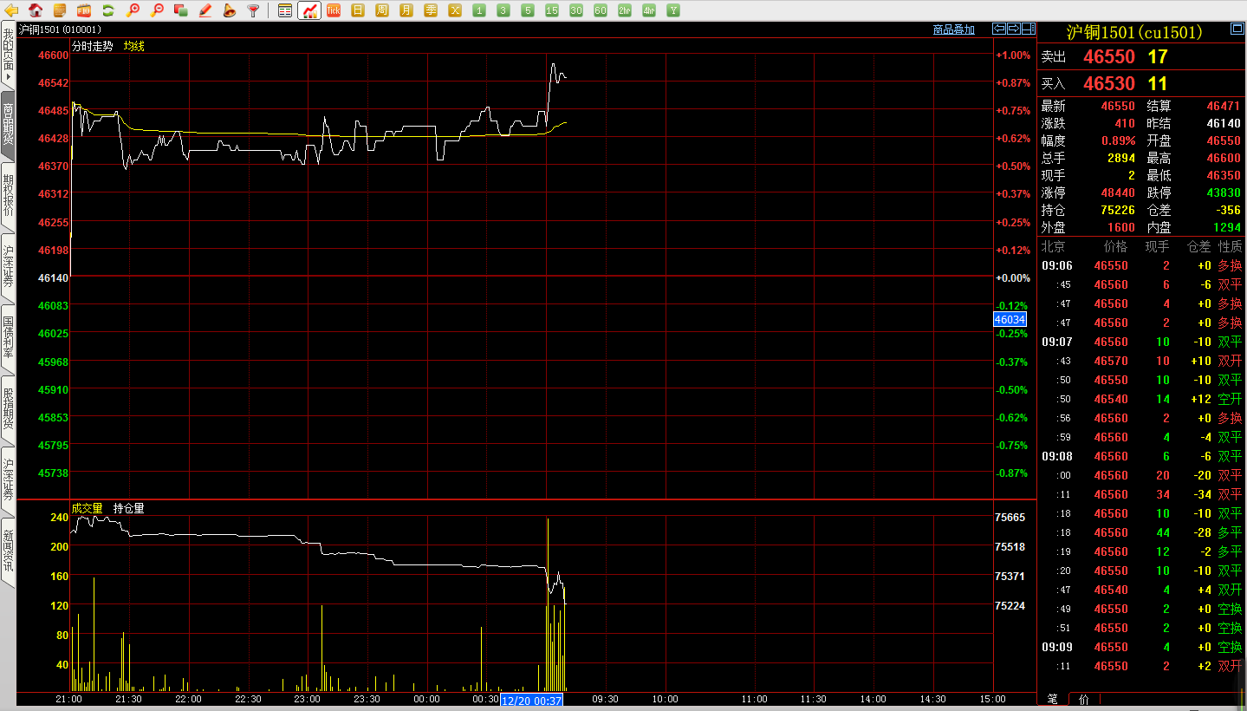Click the green refresh icon

point(108,10)
